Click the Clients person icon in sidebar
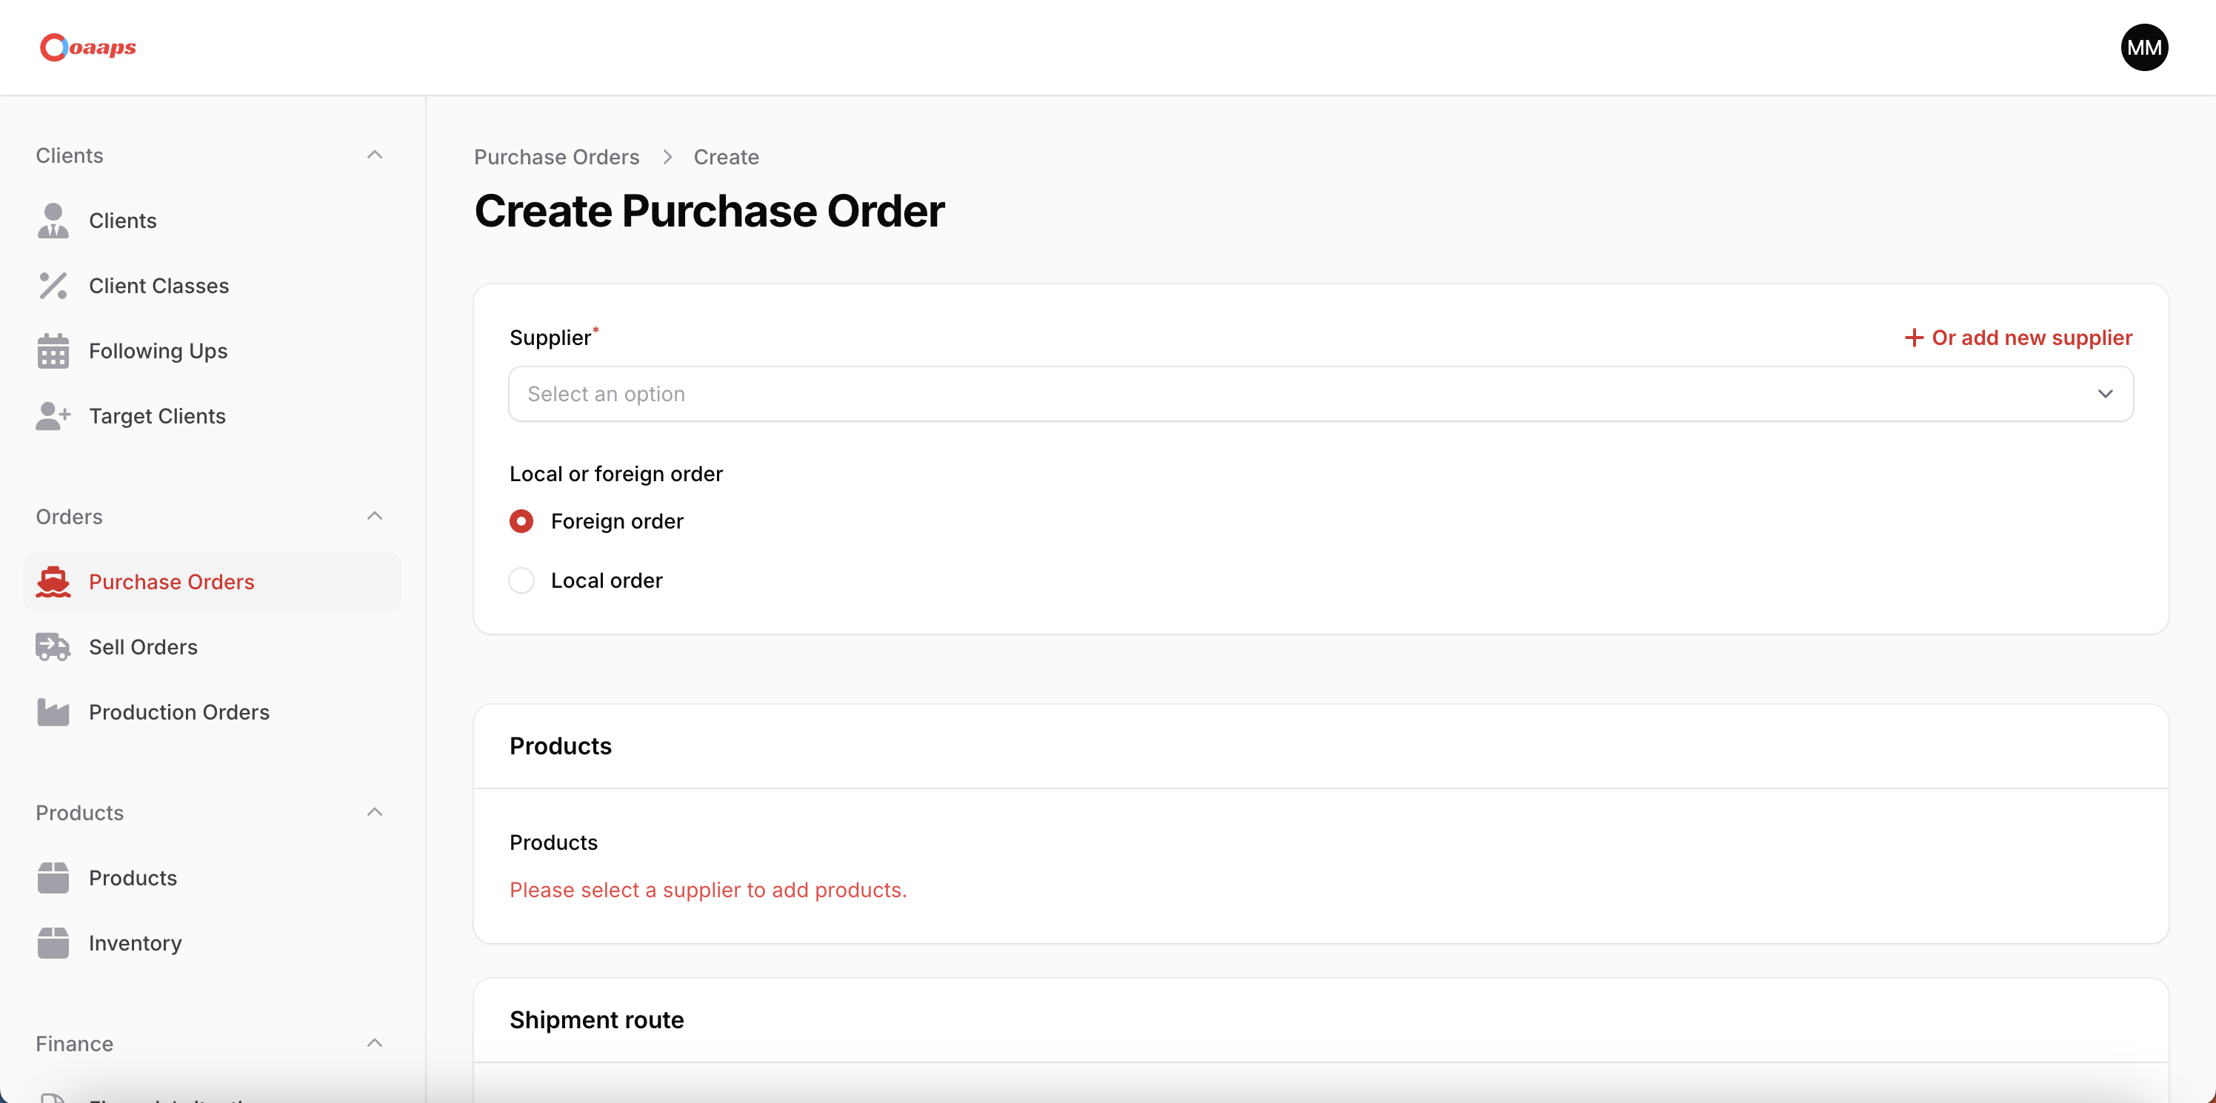The height and width of the screenshot is (1103, 2216). pos(53,221)
